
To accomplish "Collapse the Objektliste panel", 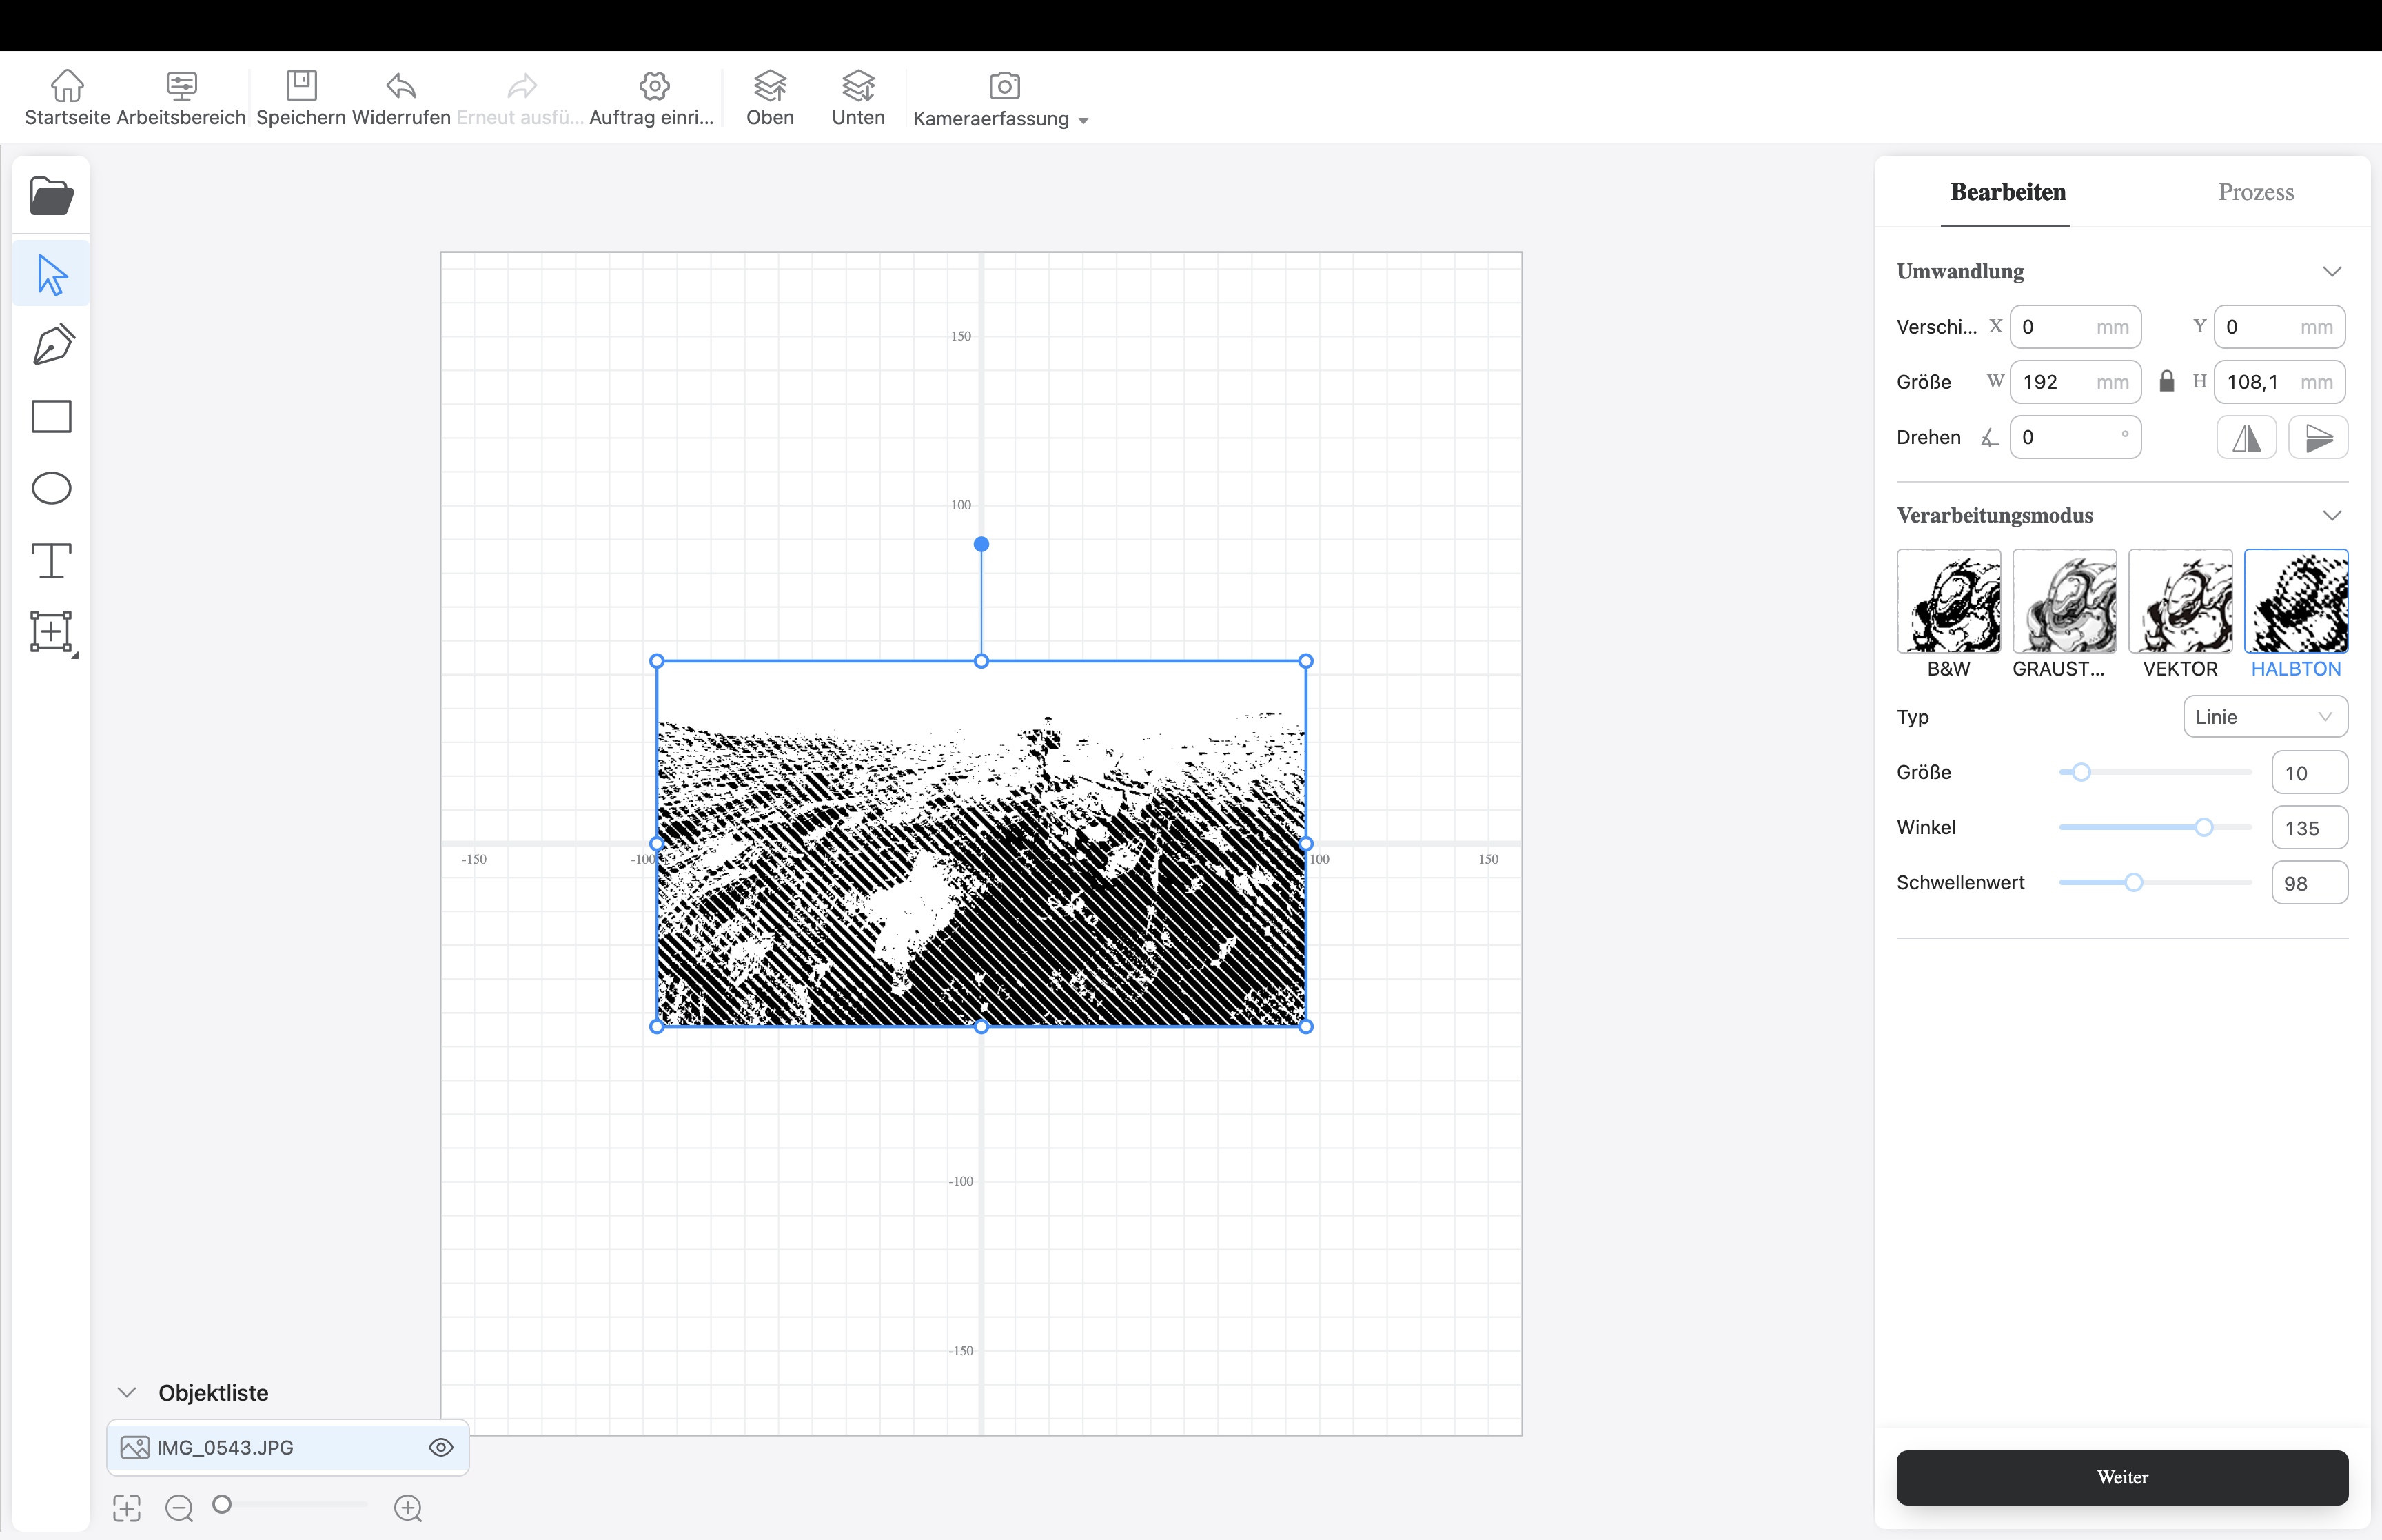I will (x=127, y=1392).
